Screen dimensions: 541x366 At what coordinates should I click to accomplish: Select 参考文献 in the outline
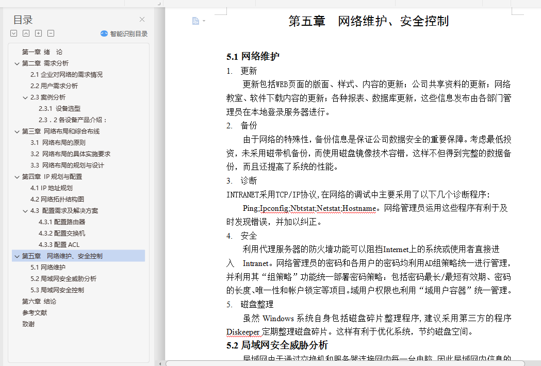(35, 313)
